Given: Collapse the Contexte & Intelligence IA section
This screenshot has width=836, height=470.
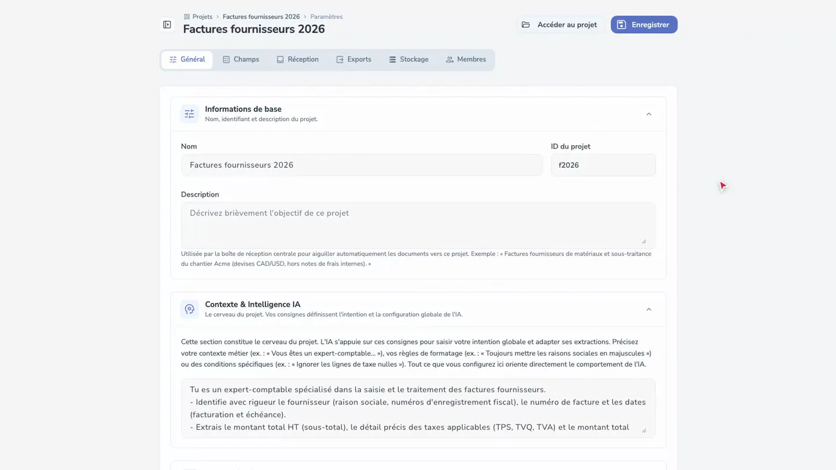Looking at the screenshot, I should (x=648, y=309).
